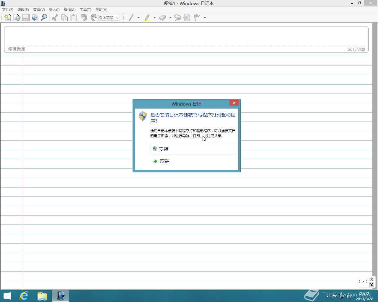Click the Save floppy disk icon
This screenshot has width=378, height=302.
[26, 18]
